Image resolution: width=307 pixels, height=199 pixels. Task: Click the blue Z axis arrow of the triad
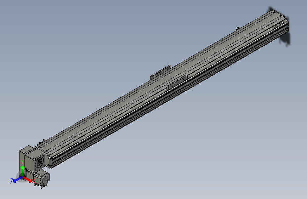coord(18,180)
